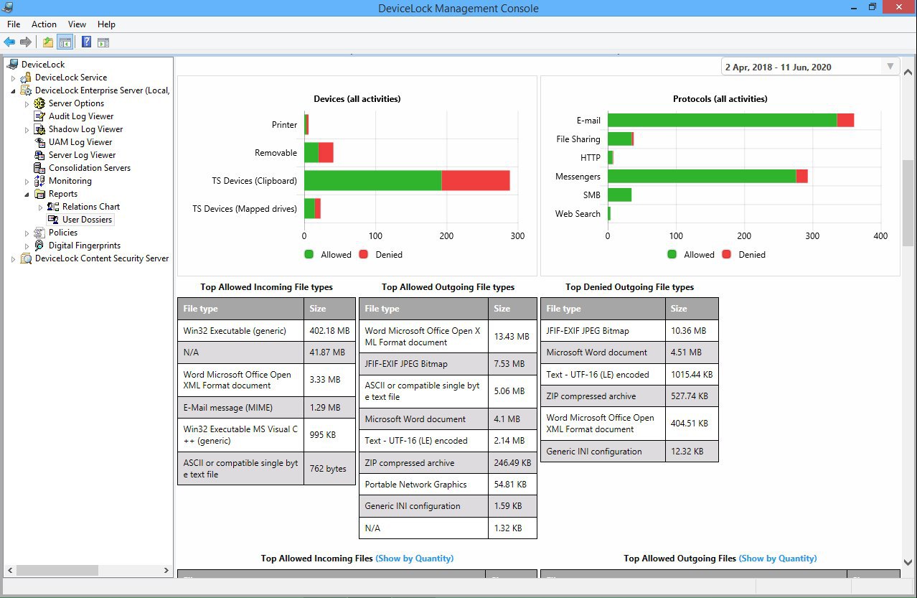Open the View menu
Viewport: 917px width, 598px height.
(x=77, y=24)
